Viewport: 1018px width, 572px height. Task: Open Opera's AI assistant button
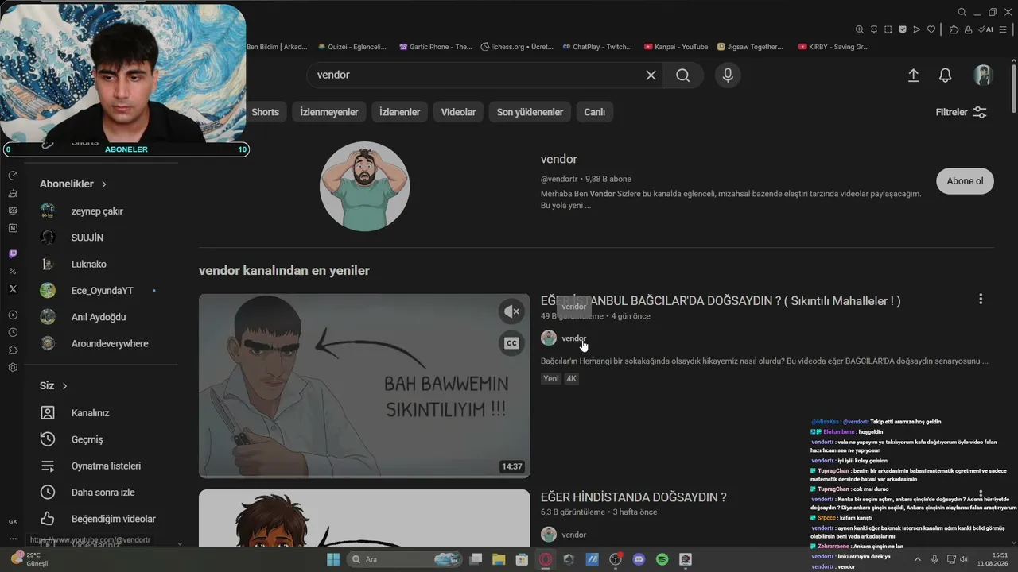pyautogui.click(x=986, y=29)
